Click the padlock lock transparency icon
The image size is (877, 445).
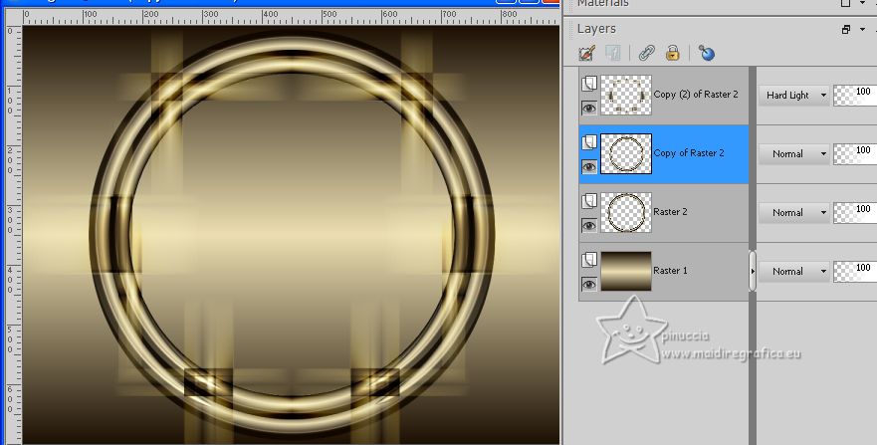point(672,53)
